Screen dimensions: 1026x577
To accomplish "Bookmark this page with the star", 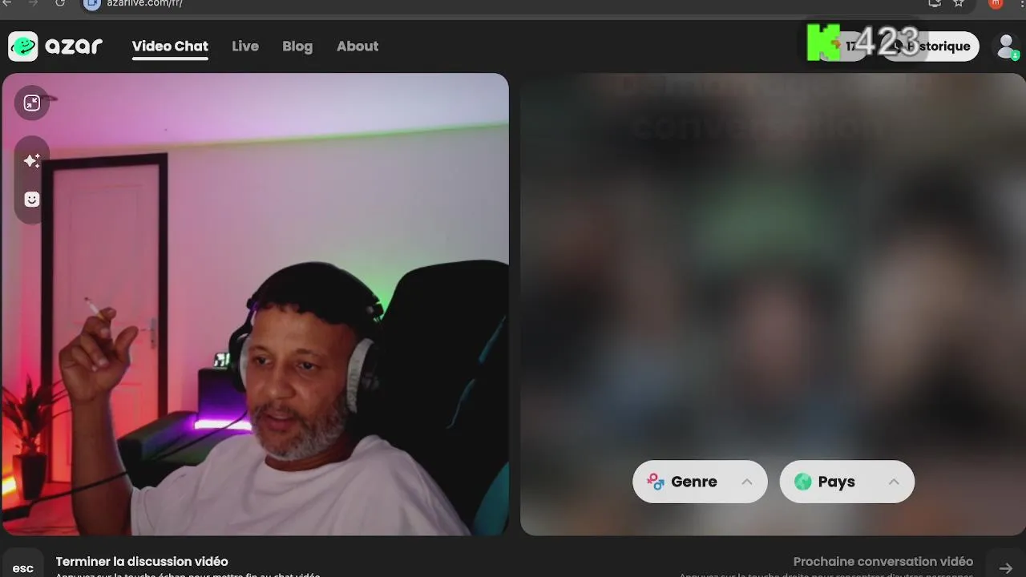I will pos(959,3).
